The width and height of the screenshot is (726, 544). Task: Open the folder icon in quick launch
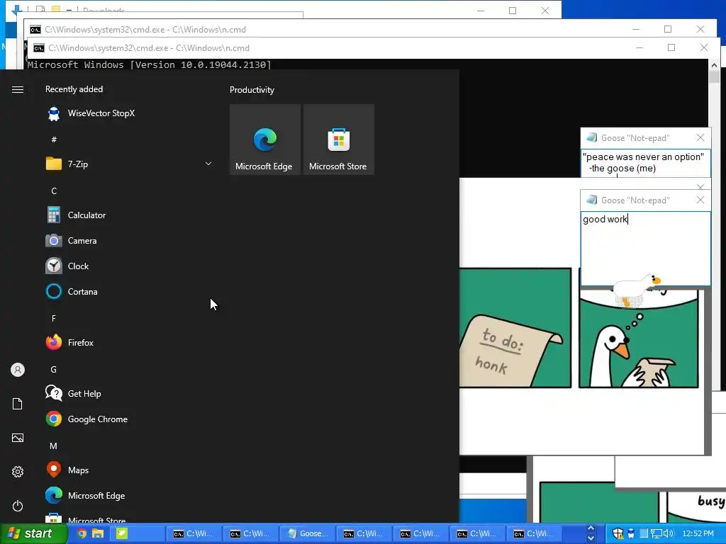pyautogui.click(x=98, y=533)
